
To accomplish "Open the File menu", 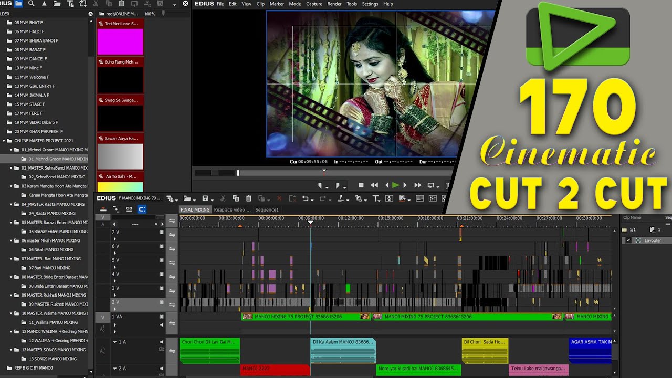I will point(220,4).
